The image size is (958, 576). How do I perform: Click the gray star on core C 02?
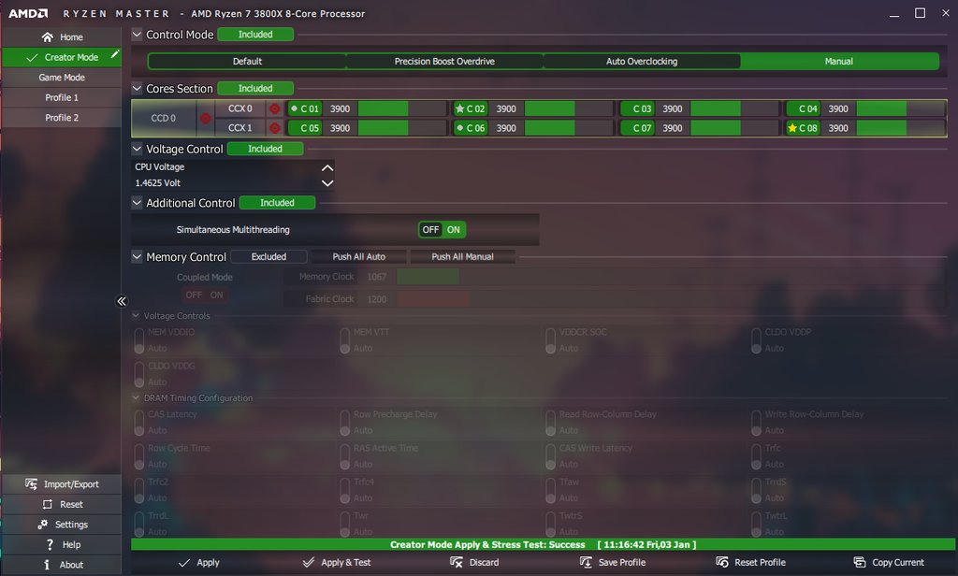click(x=460, y=108)
